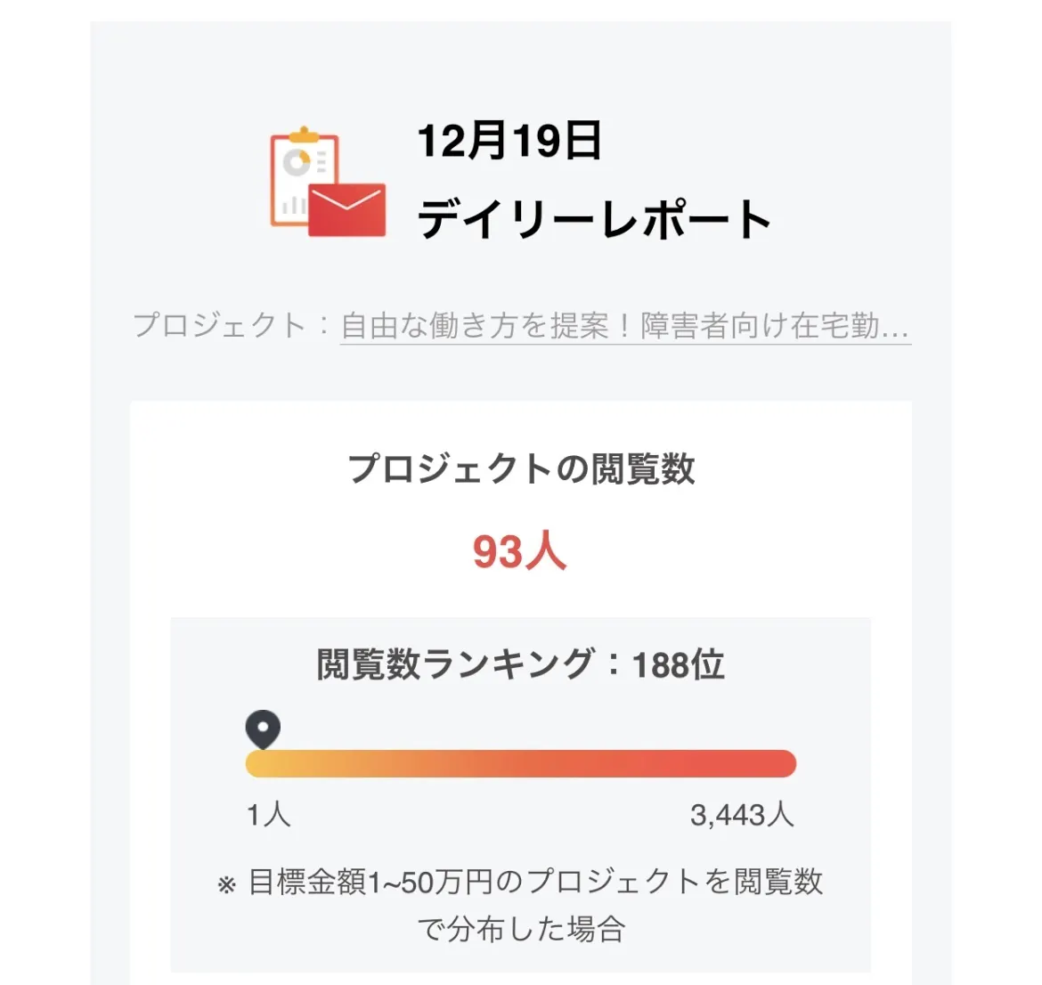This screenshot has width=1042, height=985.
Task: Click the red 93人 view count
Action: coord(520,551)
